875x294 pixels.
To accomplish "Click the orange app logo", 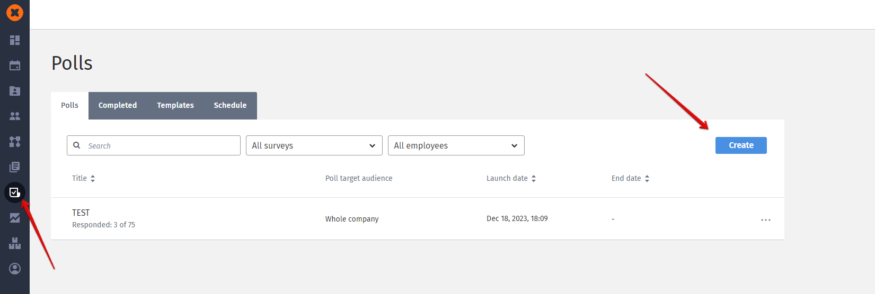I will [x=15, y=13].
